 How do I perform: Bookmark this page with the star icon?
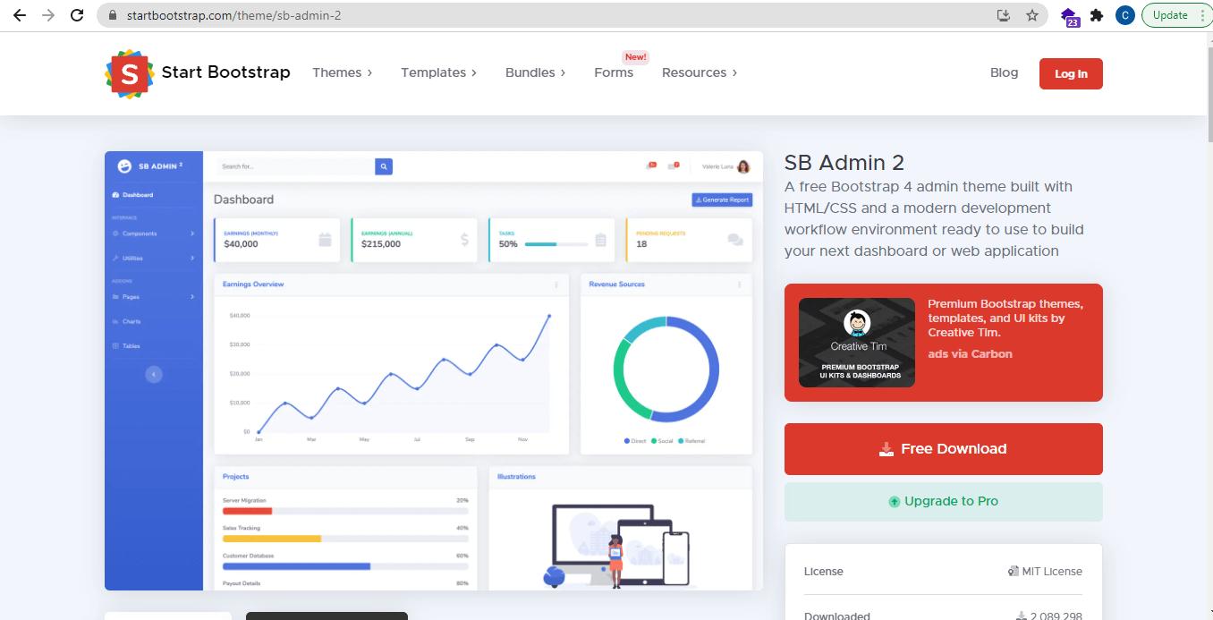point(1031,15)
